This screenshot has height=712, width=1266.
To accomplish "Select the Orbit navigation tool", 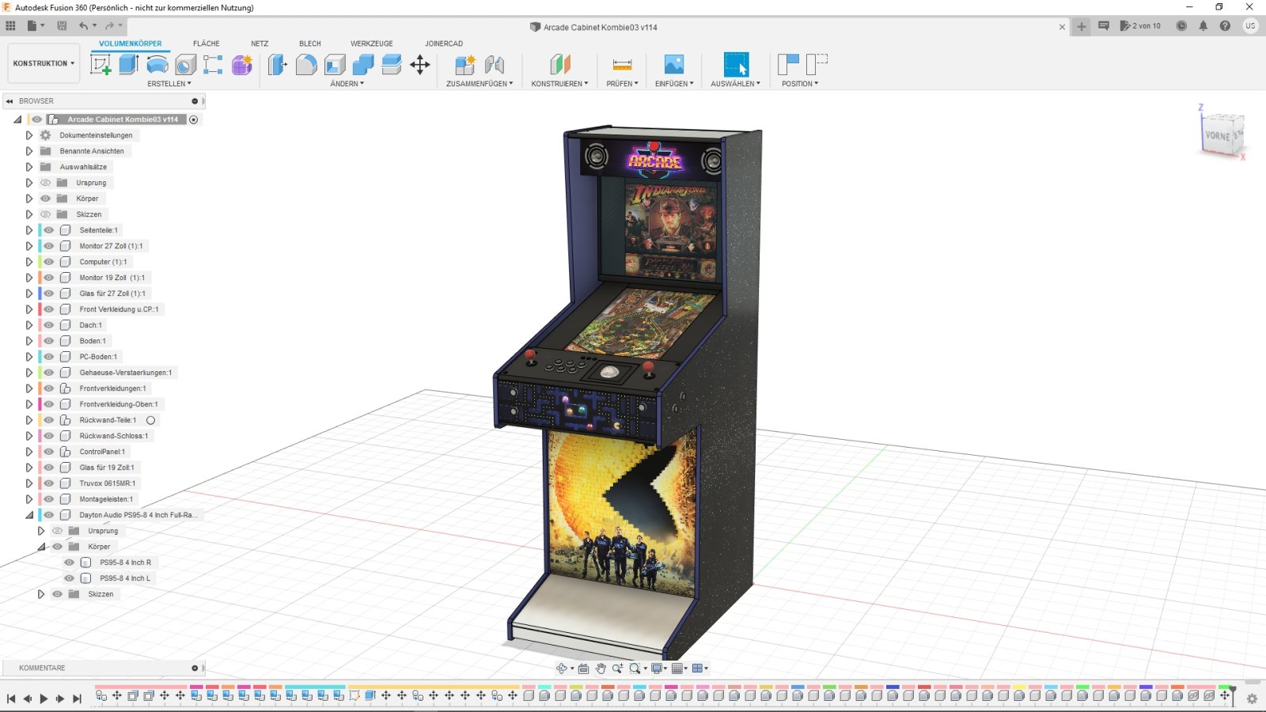I will 562,668.
